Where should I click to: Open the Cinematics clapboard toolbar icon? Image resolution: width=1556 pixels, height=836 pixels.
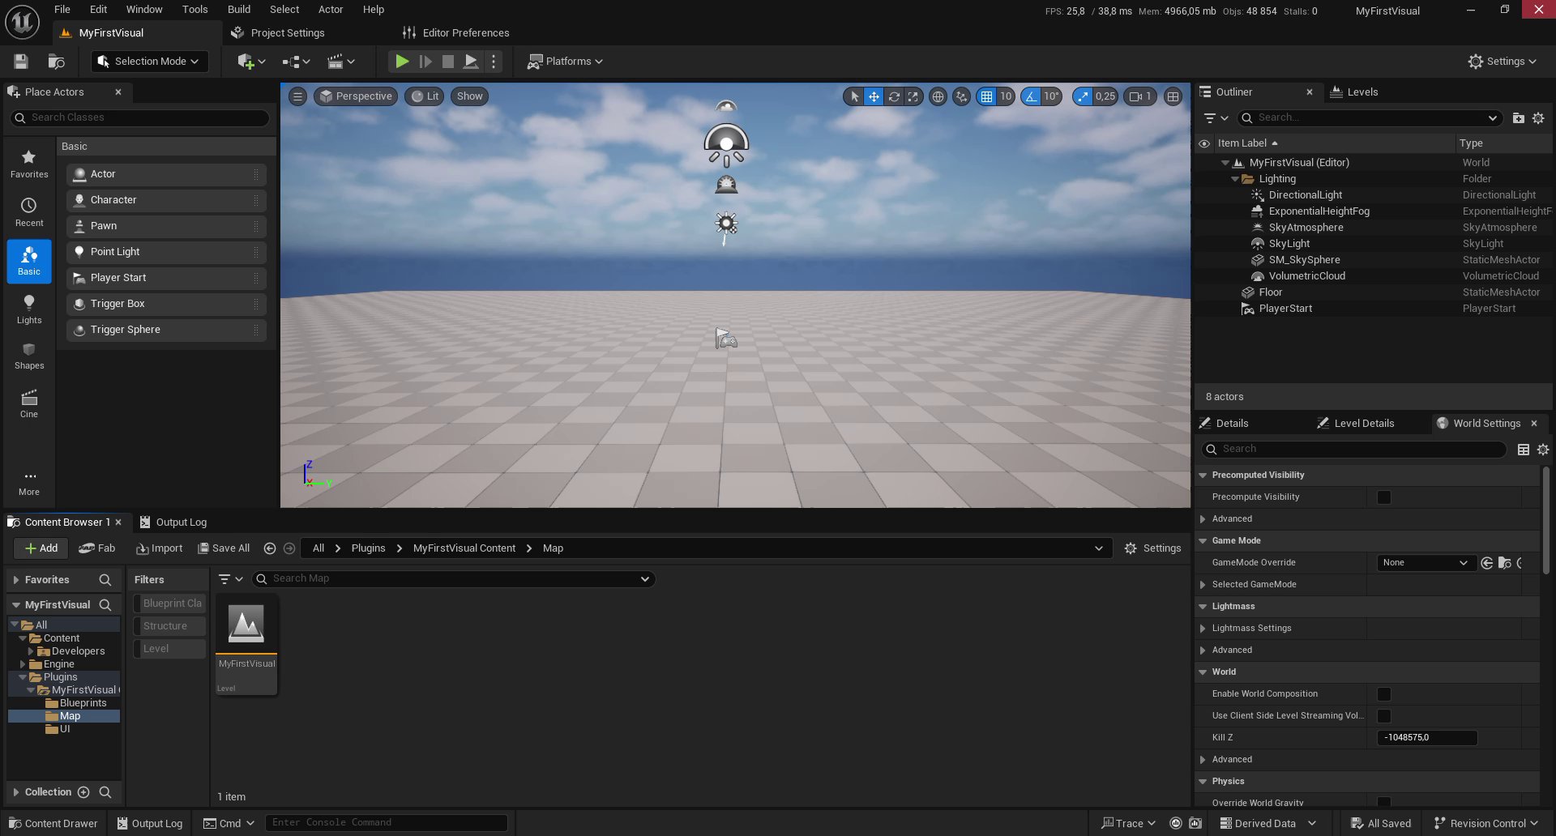[340, 62]
